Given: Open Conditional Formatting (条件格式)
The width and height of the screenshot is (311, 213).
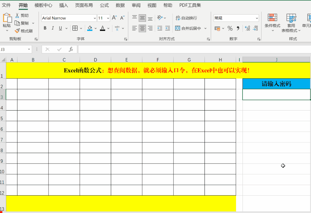Looking at the screenshot, I should click(x=272, y=23).
